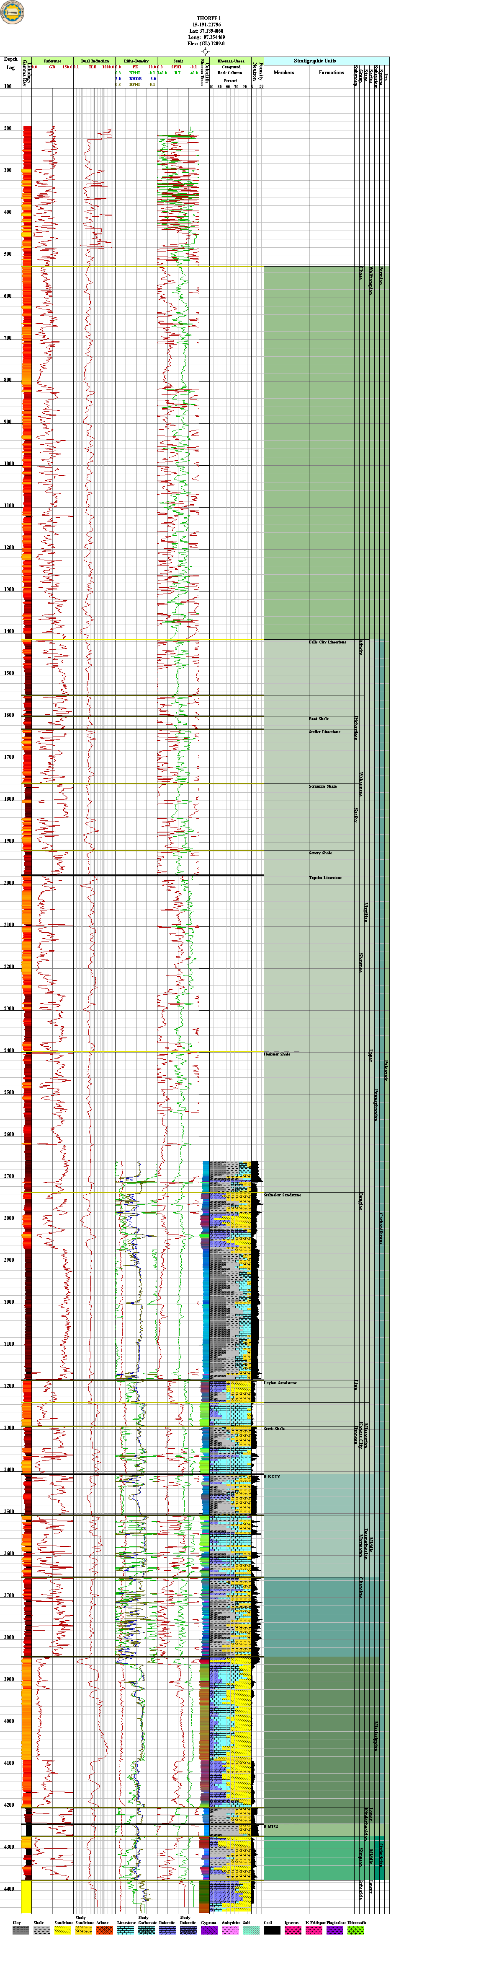Click the Stotler Limestone formation label

coord(325,732)
